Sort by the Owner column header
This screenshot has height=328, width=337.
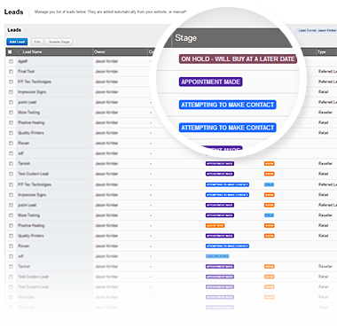point(99,52)
